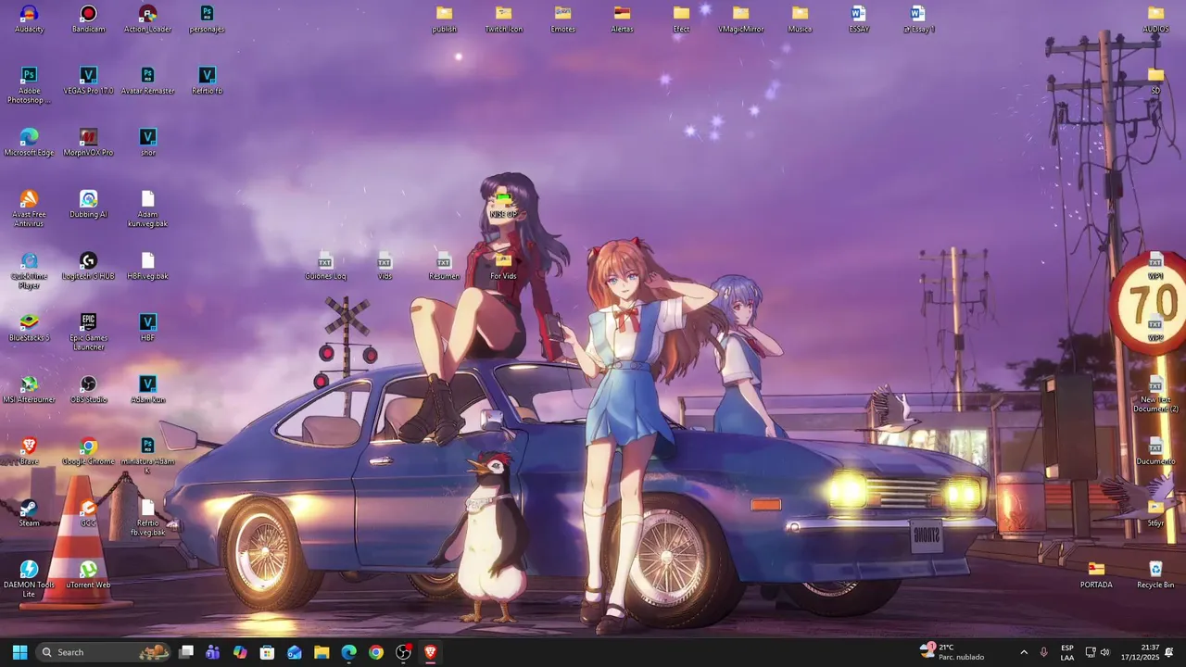Select the ESSAY Word document
This screenshot has height=667, width=1186.
pos(859,19)
